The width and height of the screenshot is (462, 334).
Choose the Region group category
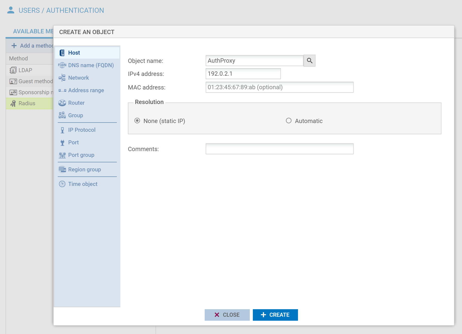pyautogui.click(x=84, y=169)
